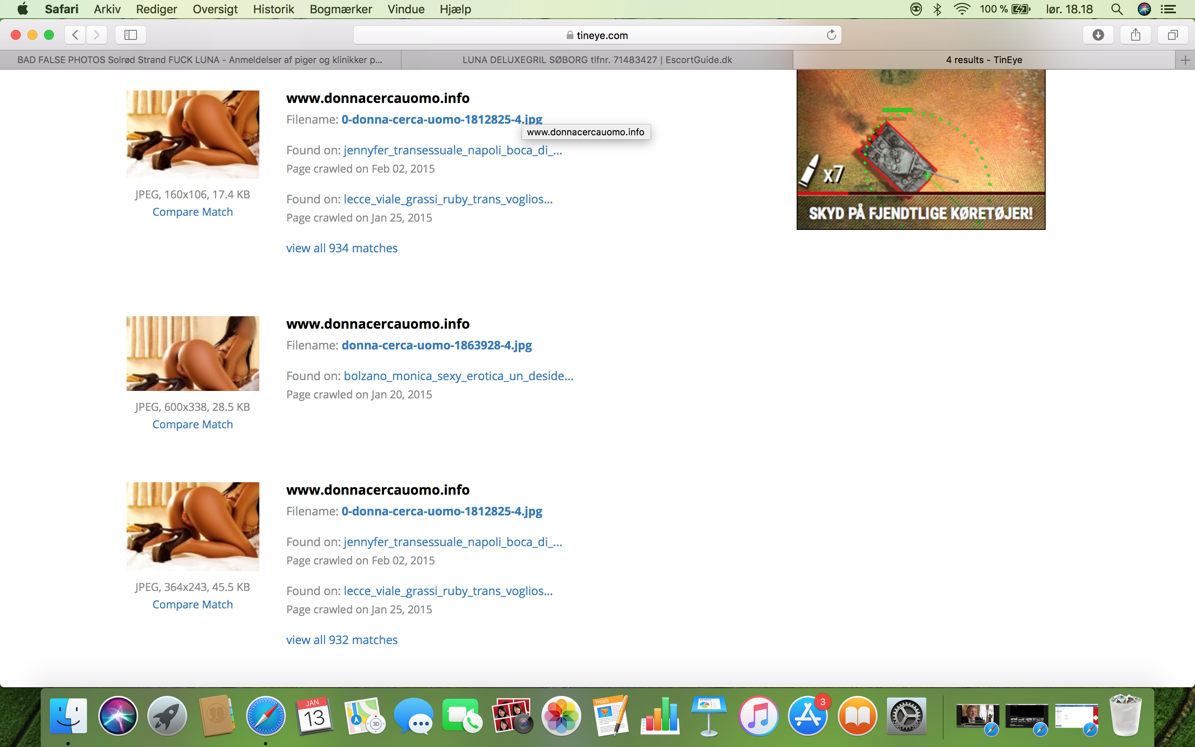Open Numbers chart icon in Dock
This screenshot has width=1195, height=747.
pyautogui.click(x=660, y=715)
